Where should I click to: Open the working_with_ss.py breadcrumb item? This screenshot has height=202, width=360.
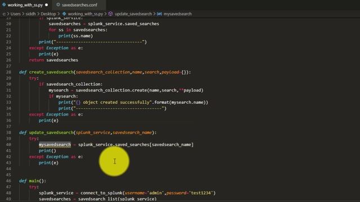point(85,14)
